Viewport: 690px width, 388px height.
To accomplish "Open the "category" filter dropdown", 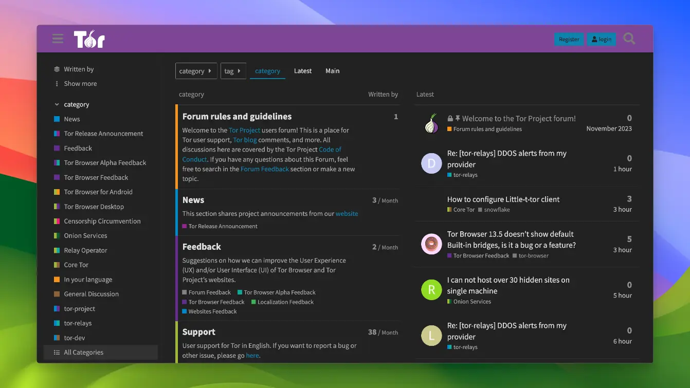I will [196, 70].
